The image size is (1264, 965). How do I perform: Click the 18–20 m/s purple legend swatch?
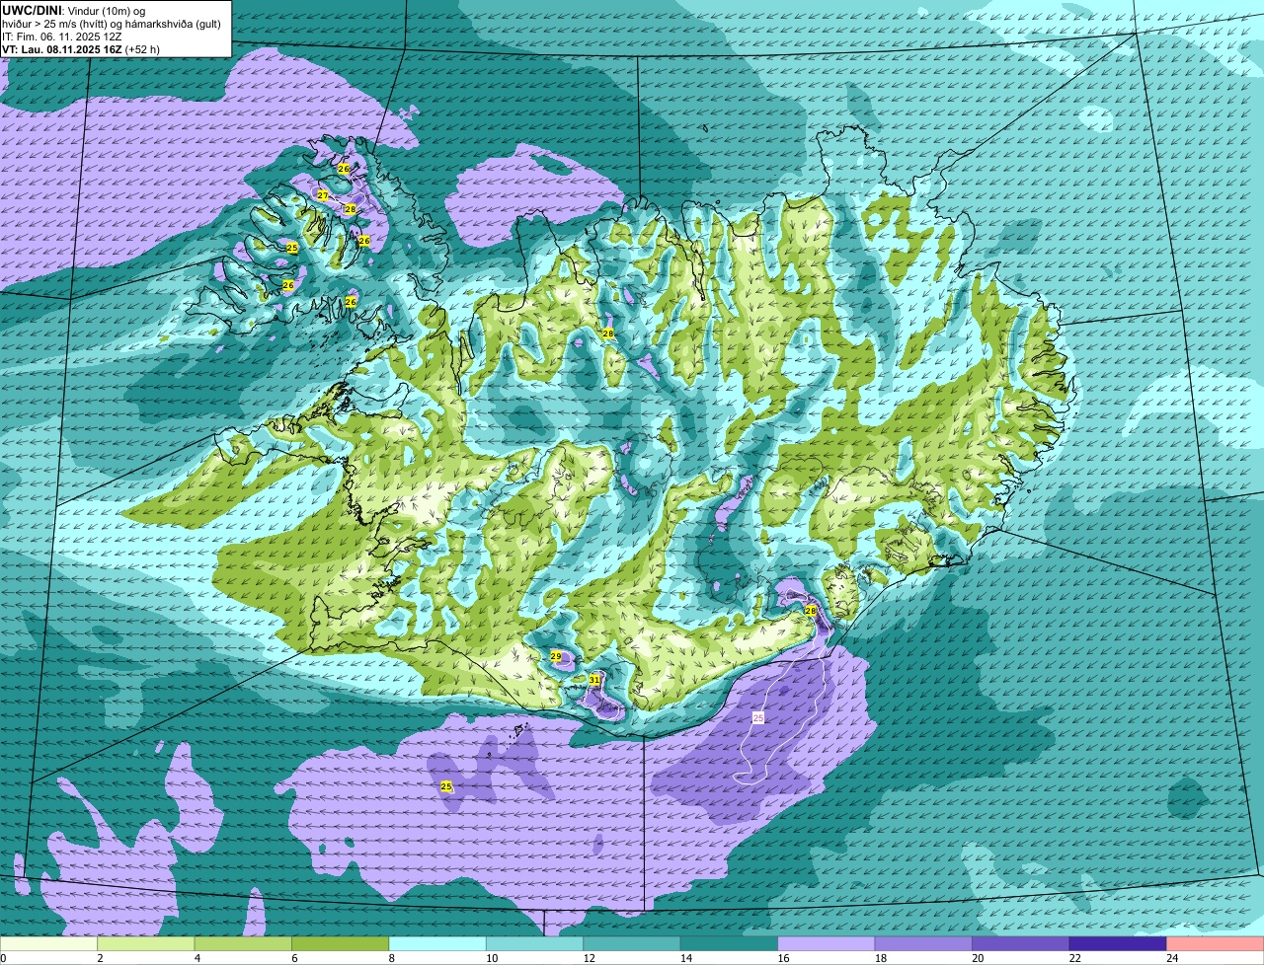point(924,943)
